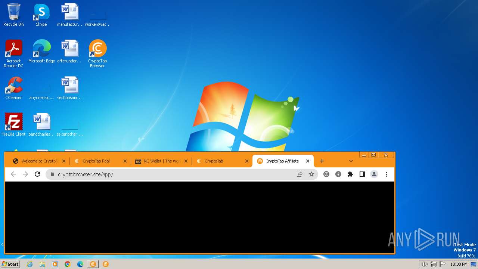
Task: Open the three-dot browser menu
Action: [386, 174]
